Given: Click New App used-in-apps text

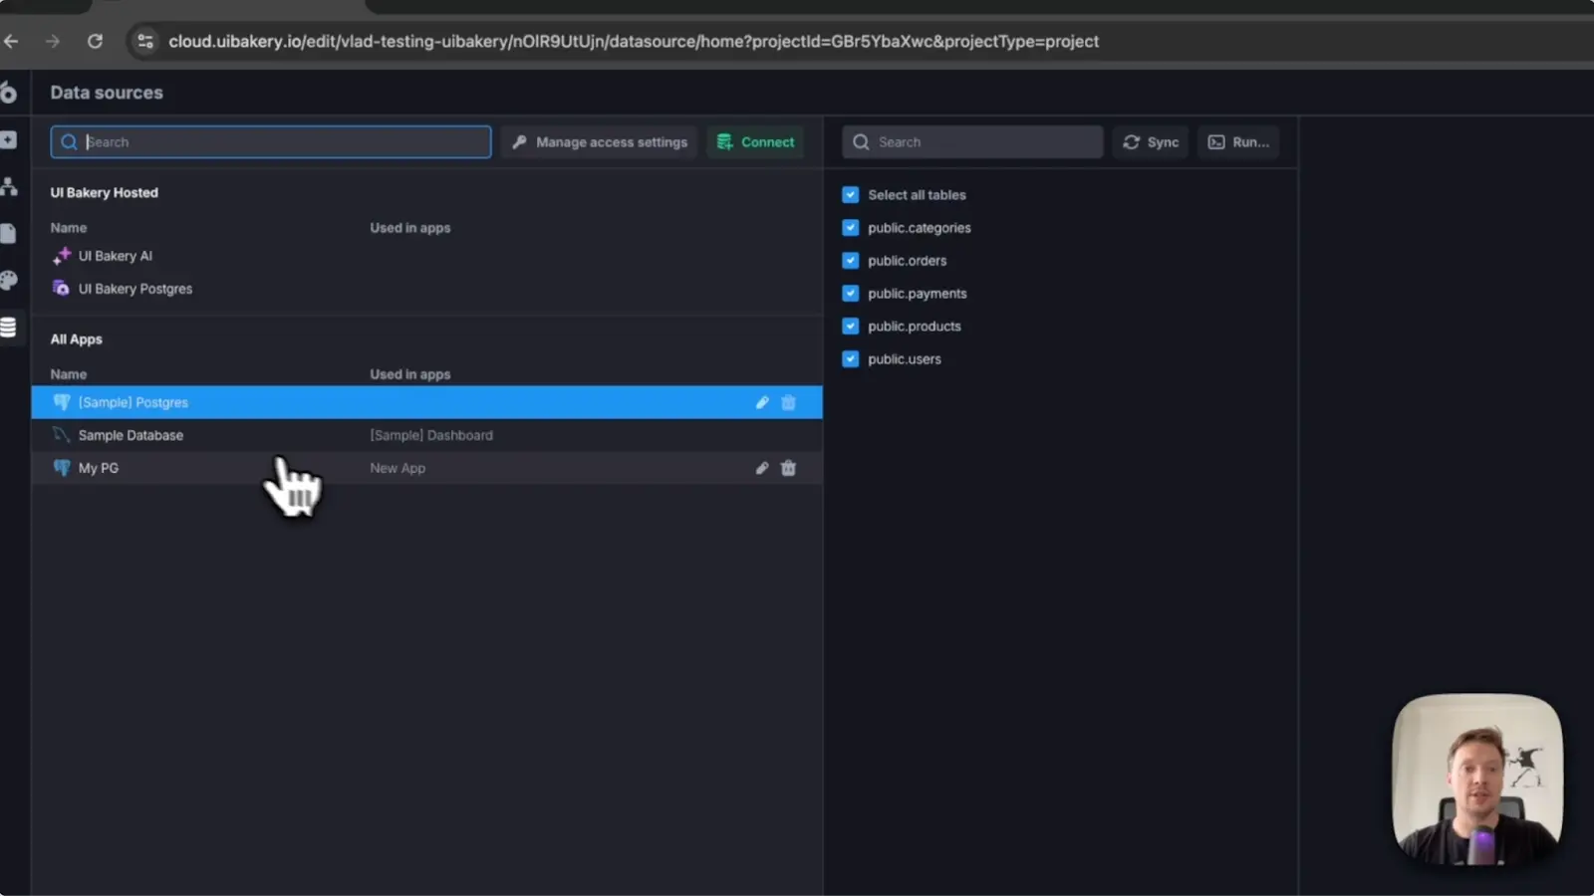Looking at the screenshot, I should tap(398, 468).
